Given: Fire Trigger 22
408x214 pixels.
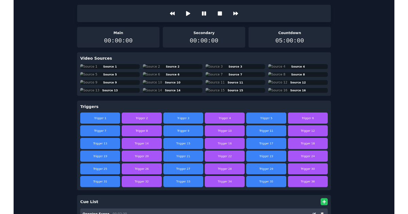Looking at the screenshot, I should pyautogui.click(x=225, y=156).
